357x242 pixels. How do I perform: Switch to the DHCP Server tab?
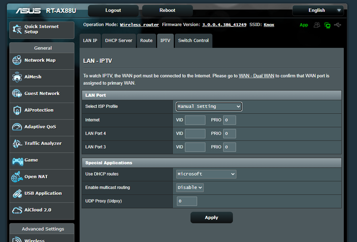click(x=118, y=40)
